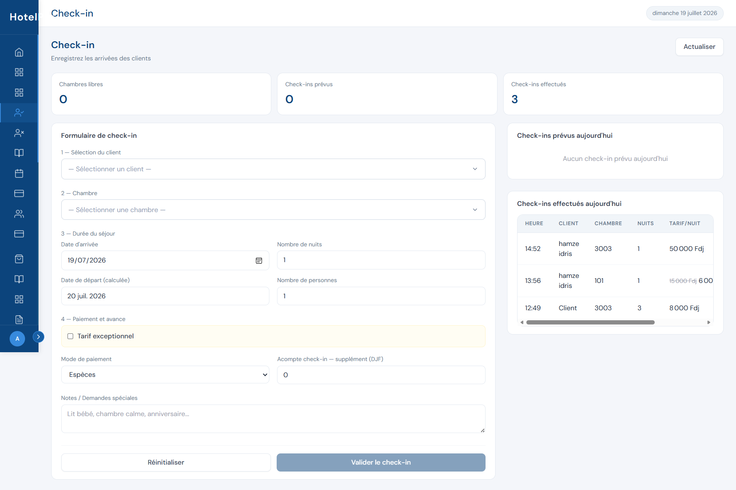This screenshot has width=736, height=490.
Task: Click the Date d'arrivée field 19/07/2026
Action: (165, 261)
